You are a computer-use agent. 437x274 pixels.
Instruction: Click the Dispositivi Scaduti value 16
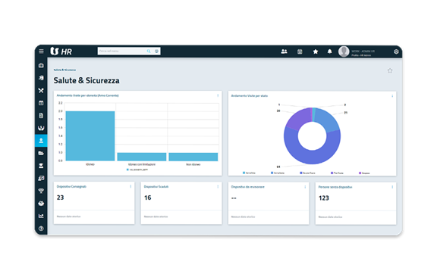(x=148, y=198)
